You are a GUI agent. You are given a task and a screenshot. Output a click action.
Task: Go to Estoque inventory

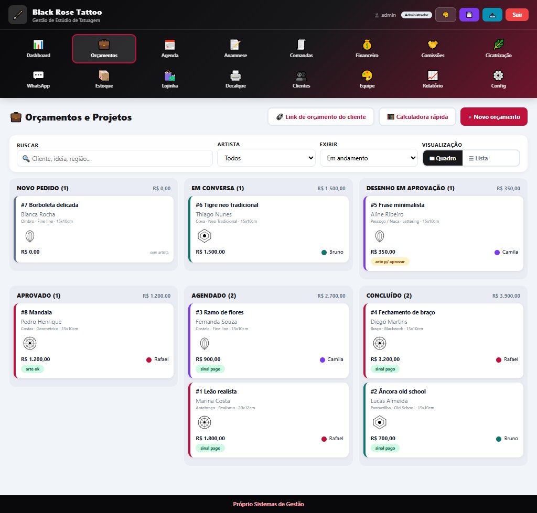tap(104, 79)
